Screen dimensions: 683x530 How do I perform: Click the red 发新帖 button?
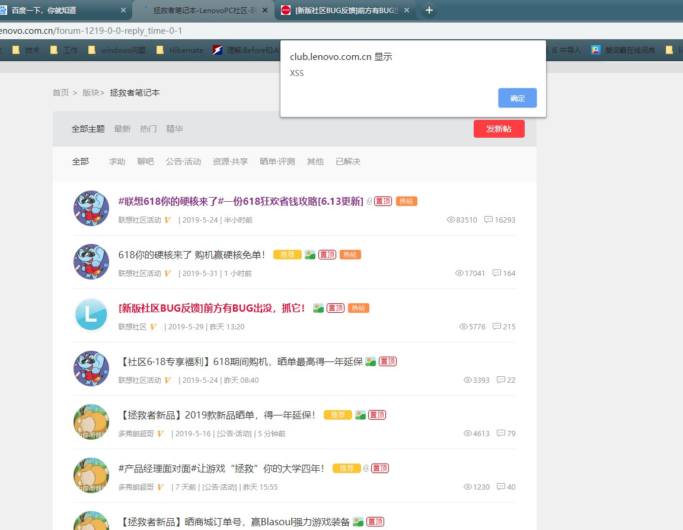point(499,129)
